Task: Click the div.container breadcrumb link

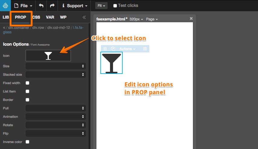Action: (19, 28)
